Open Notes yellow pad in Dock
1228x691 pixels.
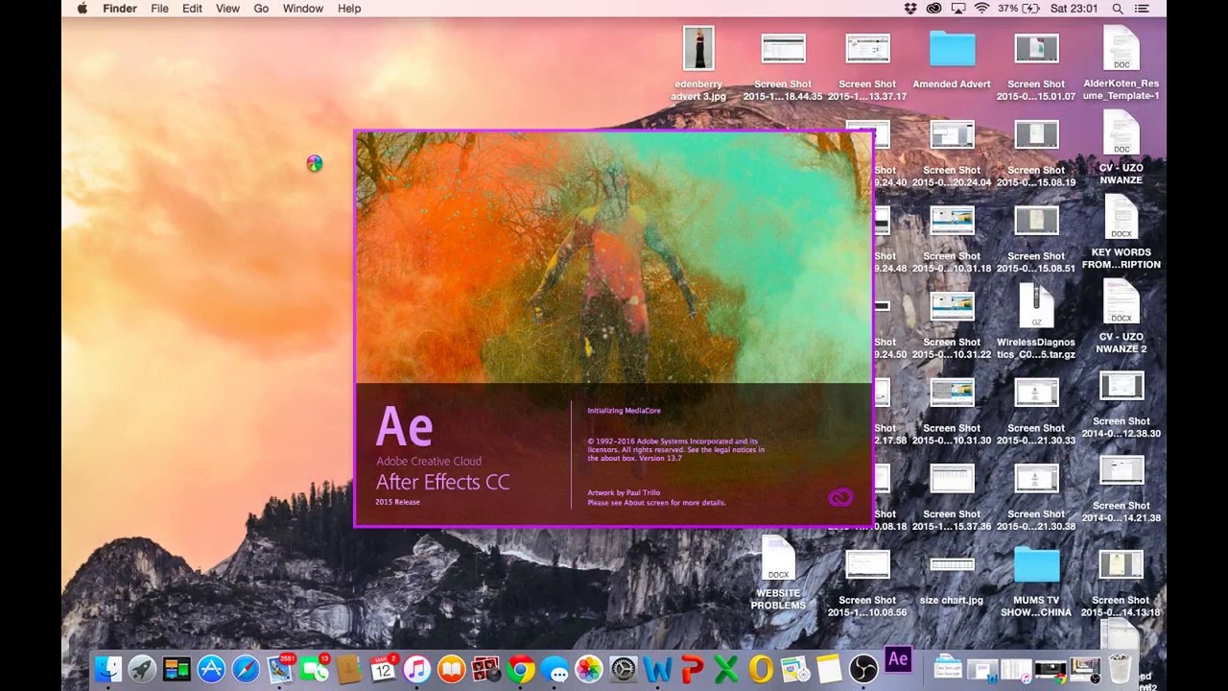point(829,669)
